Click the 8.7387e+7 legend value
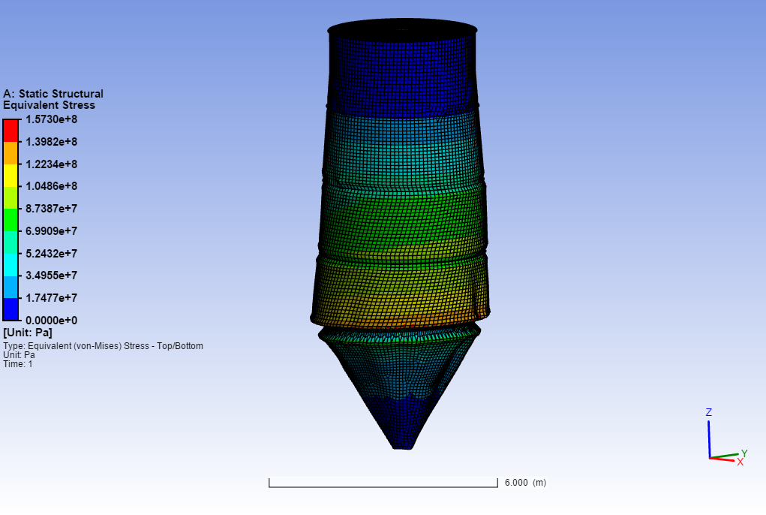 52,209
